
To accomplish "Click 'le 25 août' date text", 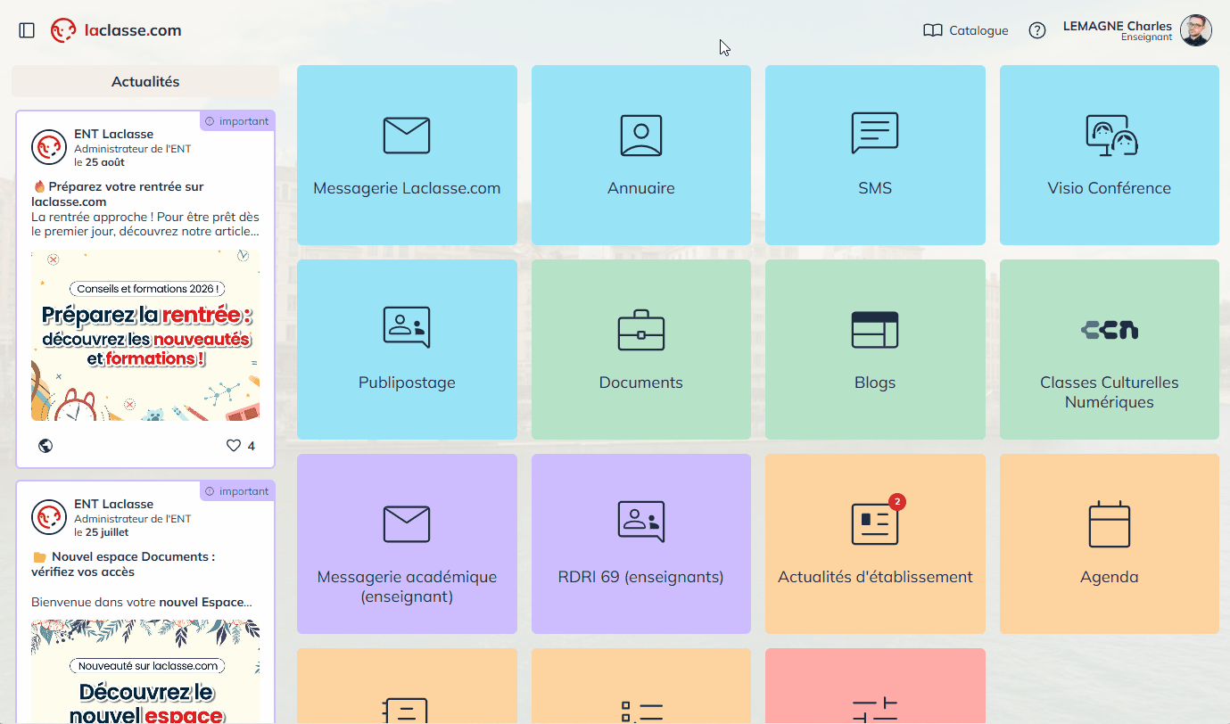I will 99,162.
